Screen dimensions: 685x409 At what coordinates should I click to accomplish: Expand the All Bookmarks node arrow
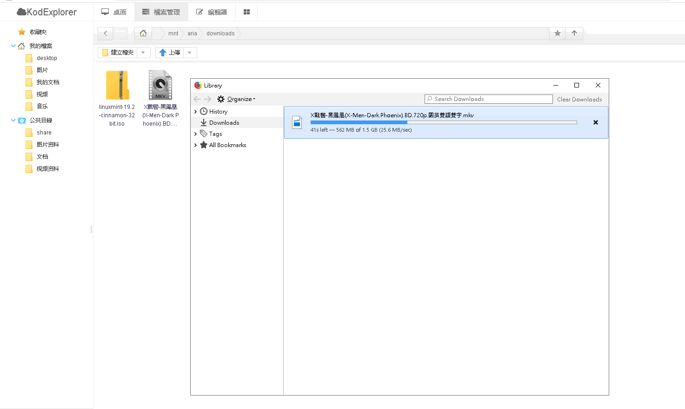[195, 145]
